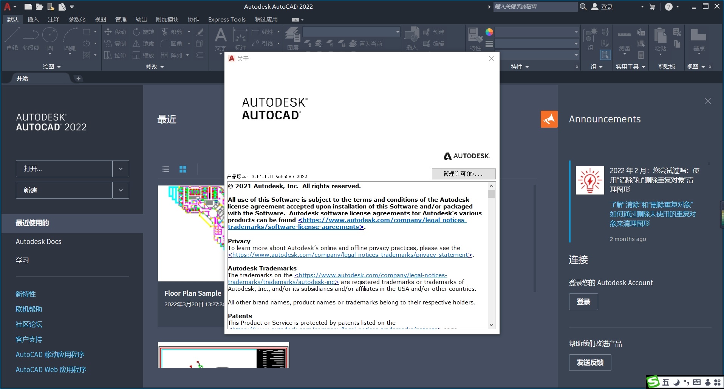Image resolution: width=724 pixels, height=389 pixels.
Task: Click the Manage License (管理许可) button
Action: click(x=463, y=174)
